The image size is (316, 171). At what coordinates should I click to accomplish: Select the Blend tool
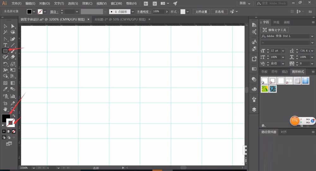(13, 89)
